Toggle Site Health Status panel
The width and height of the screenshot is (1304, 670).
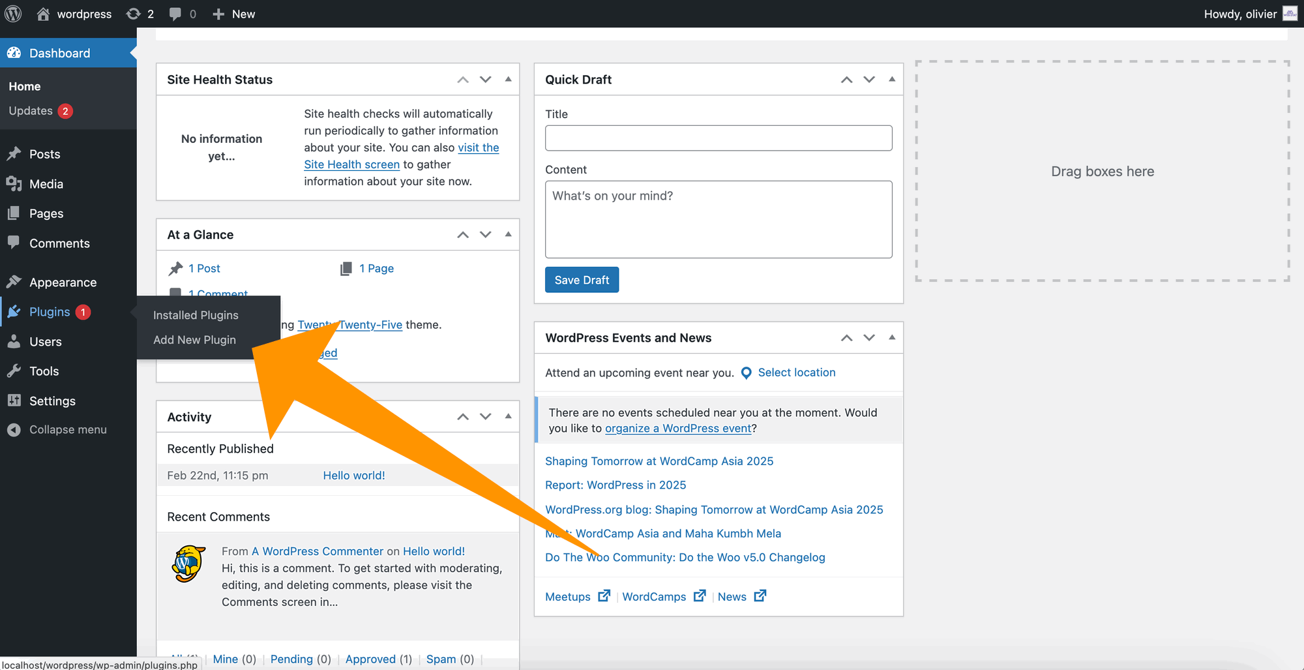(509, 80)
